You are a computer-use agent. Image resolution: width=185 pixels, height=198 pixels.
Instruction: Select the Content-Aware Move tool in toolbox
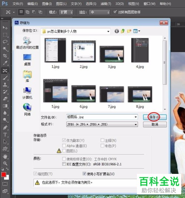5,71
